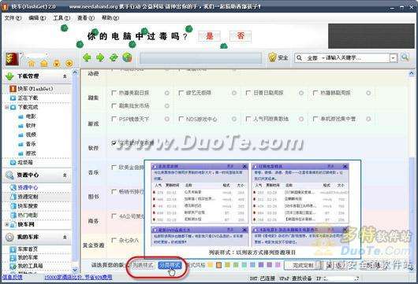Collapse the 下载管理 panel
Image resolution: width=418 pixels, height=284 pixels.
(x=65, y=76)
